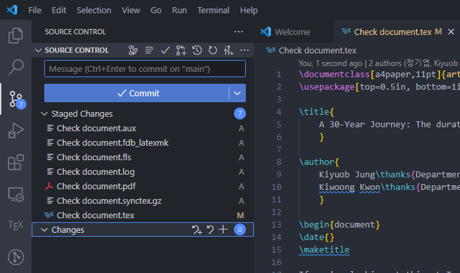
Task: Open the GitLens view at bottom of activity bar
Action: click(16, 257)
